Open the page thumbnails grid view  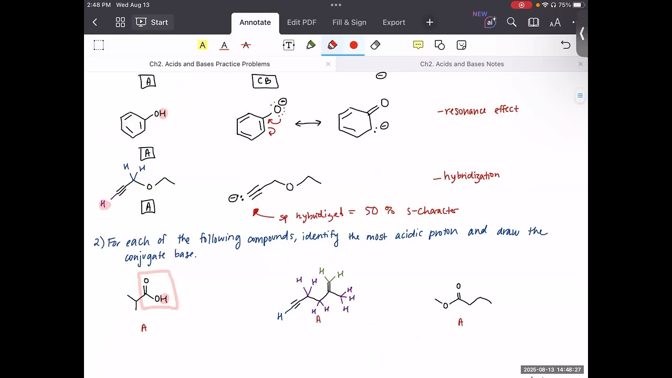tap(120, 22)
